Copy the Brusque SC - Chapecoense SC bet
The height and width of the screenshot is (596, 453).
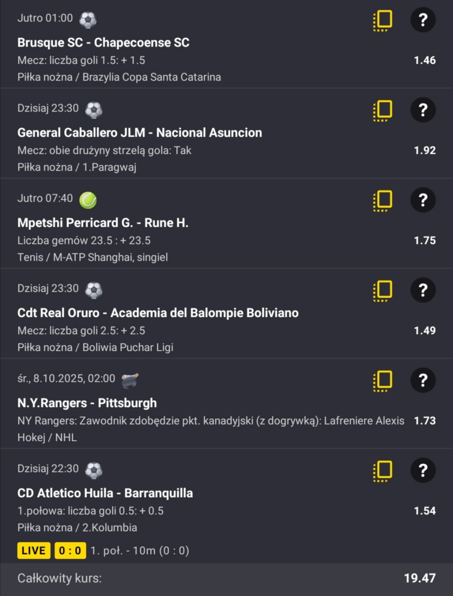[x=383, y=20]
